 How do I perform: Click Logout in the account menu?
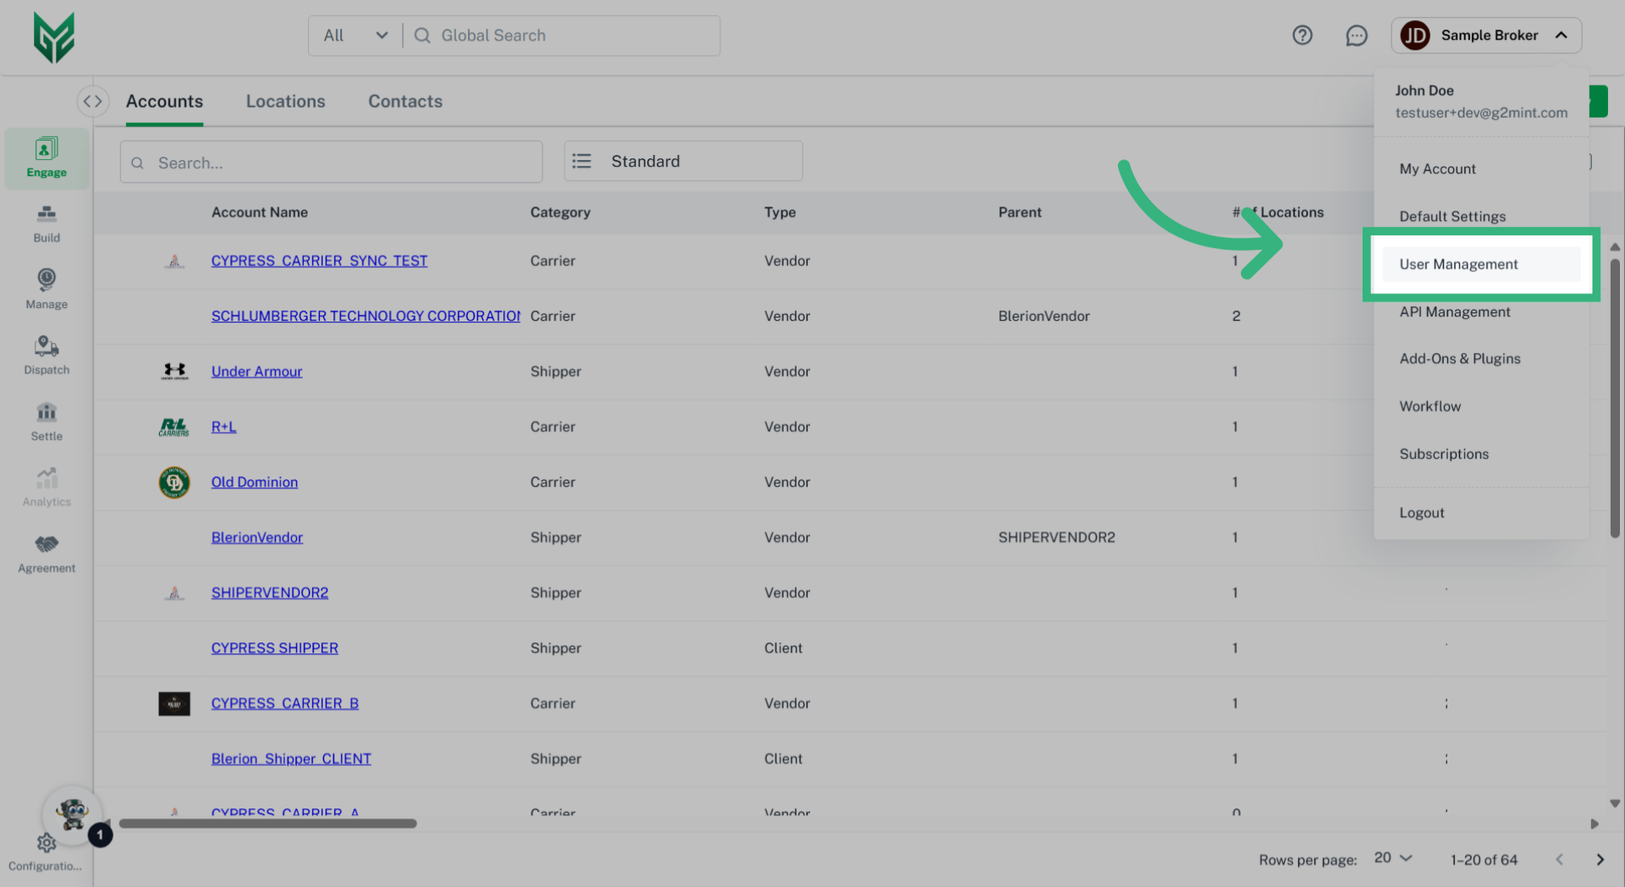(1421, 512)
